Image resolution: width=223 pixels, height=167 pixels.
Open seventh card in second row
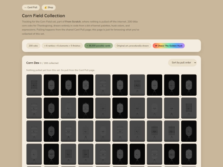click(x=137, y=108)
